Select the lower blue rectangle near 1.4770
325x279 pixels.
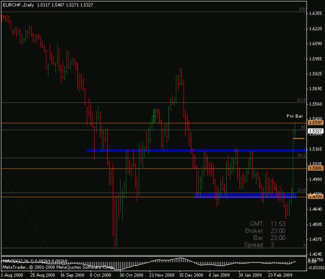point(245,196)
